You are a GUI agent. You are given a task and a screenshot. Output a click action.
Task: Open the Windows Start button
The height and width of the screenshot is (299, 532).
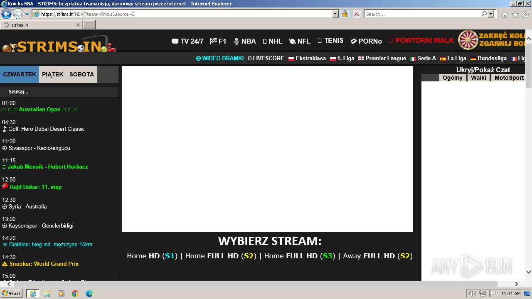tap(12, 294)
